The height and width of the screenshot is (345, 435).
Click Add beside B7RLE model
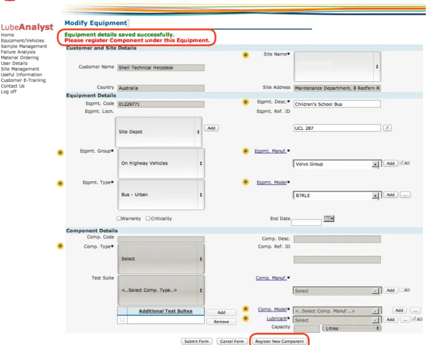tap(390, 195)
